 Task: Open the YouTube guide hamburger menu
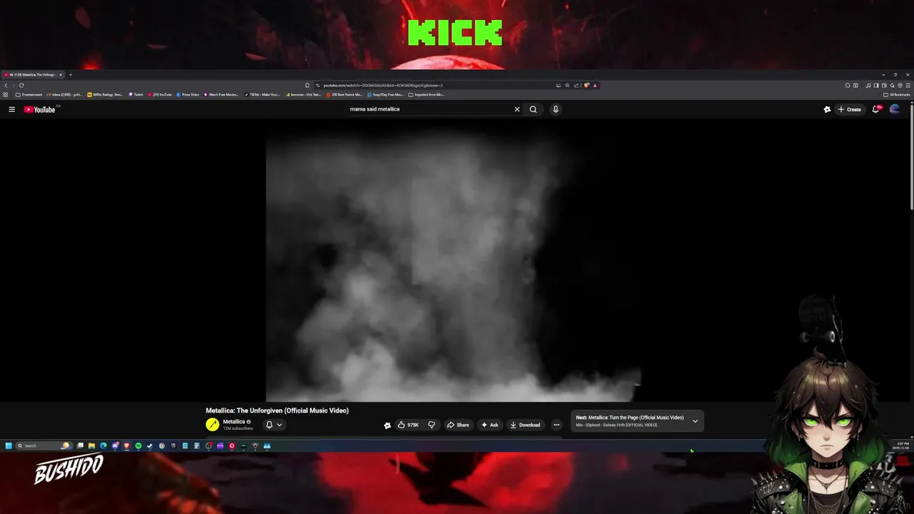point(11,109)
